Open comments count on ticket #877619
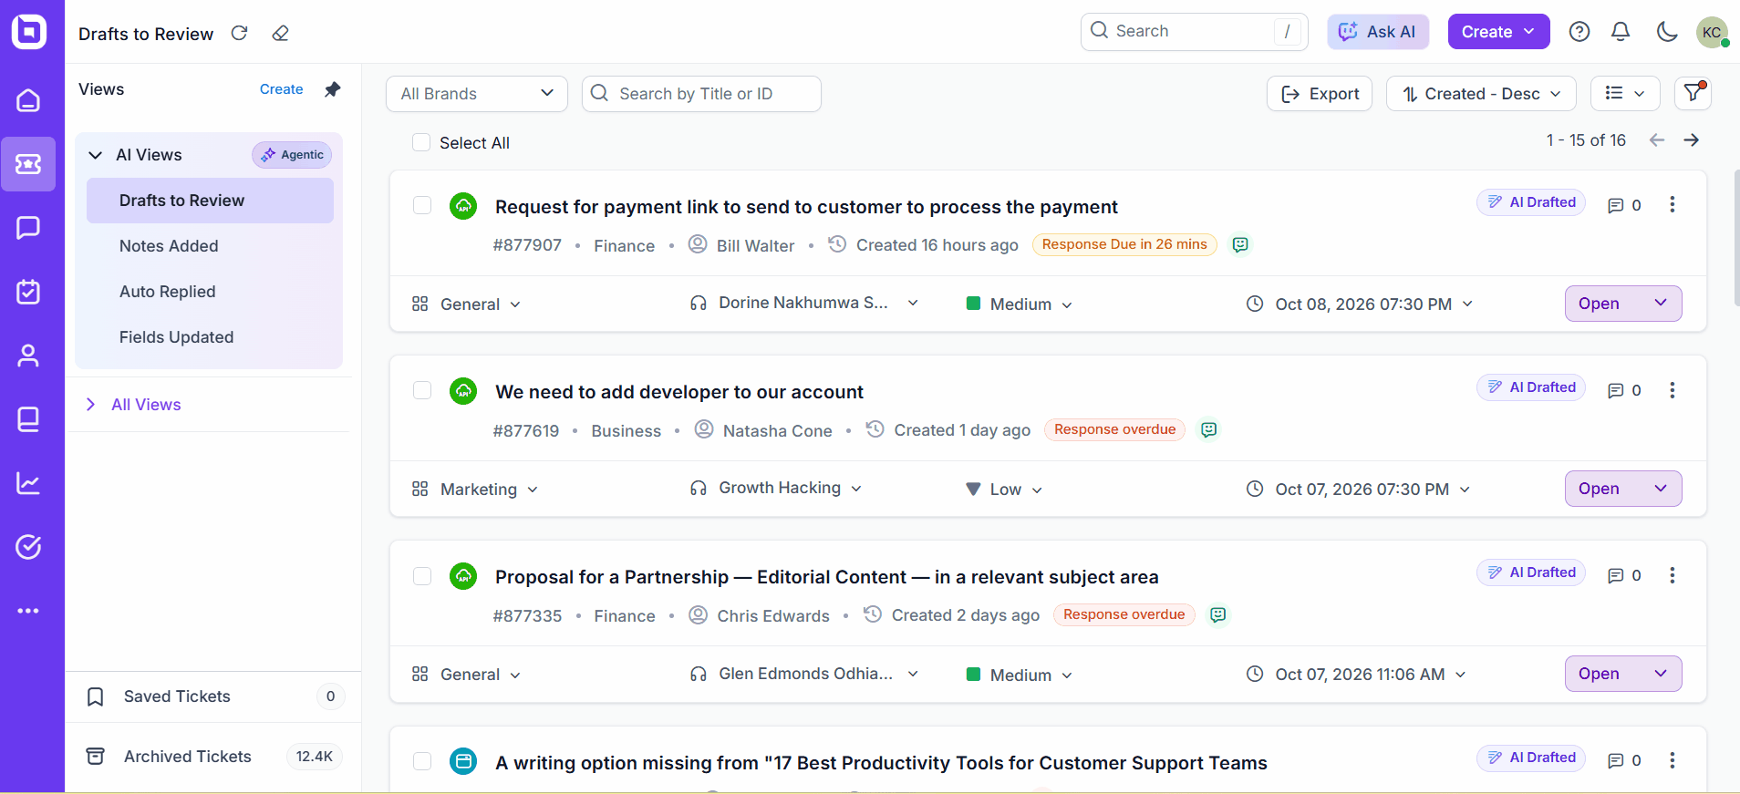The height and width of the screenshot is (794, 1740). [1624, 390]
